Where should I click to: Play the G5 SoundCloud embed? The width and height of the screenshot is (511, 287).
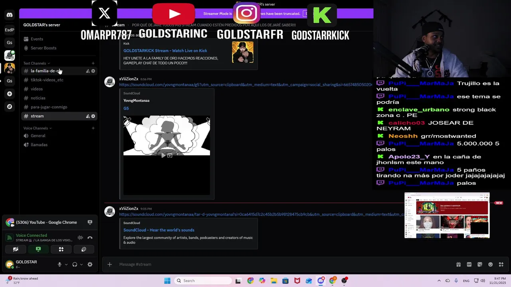163,155
